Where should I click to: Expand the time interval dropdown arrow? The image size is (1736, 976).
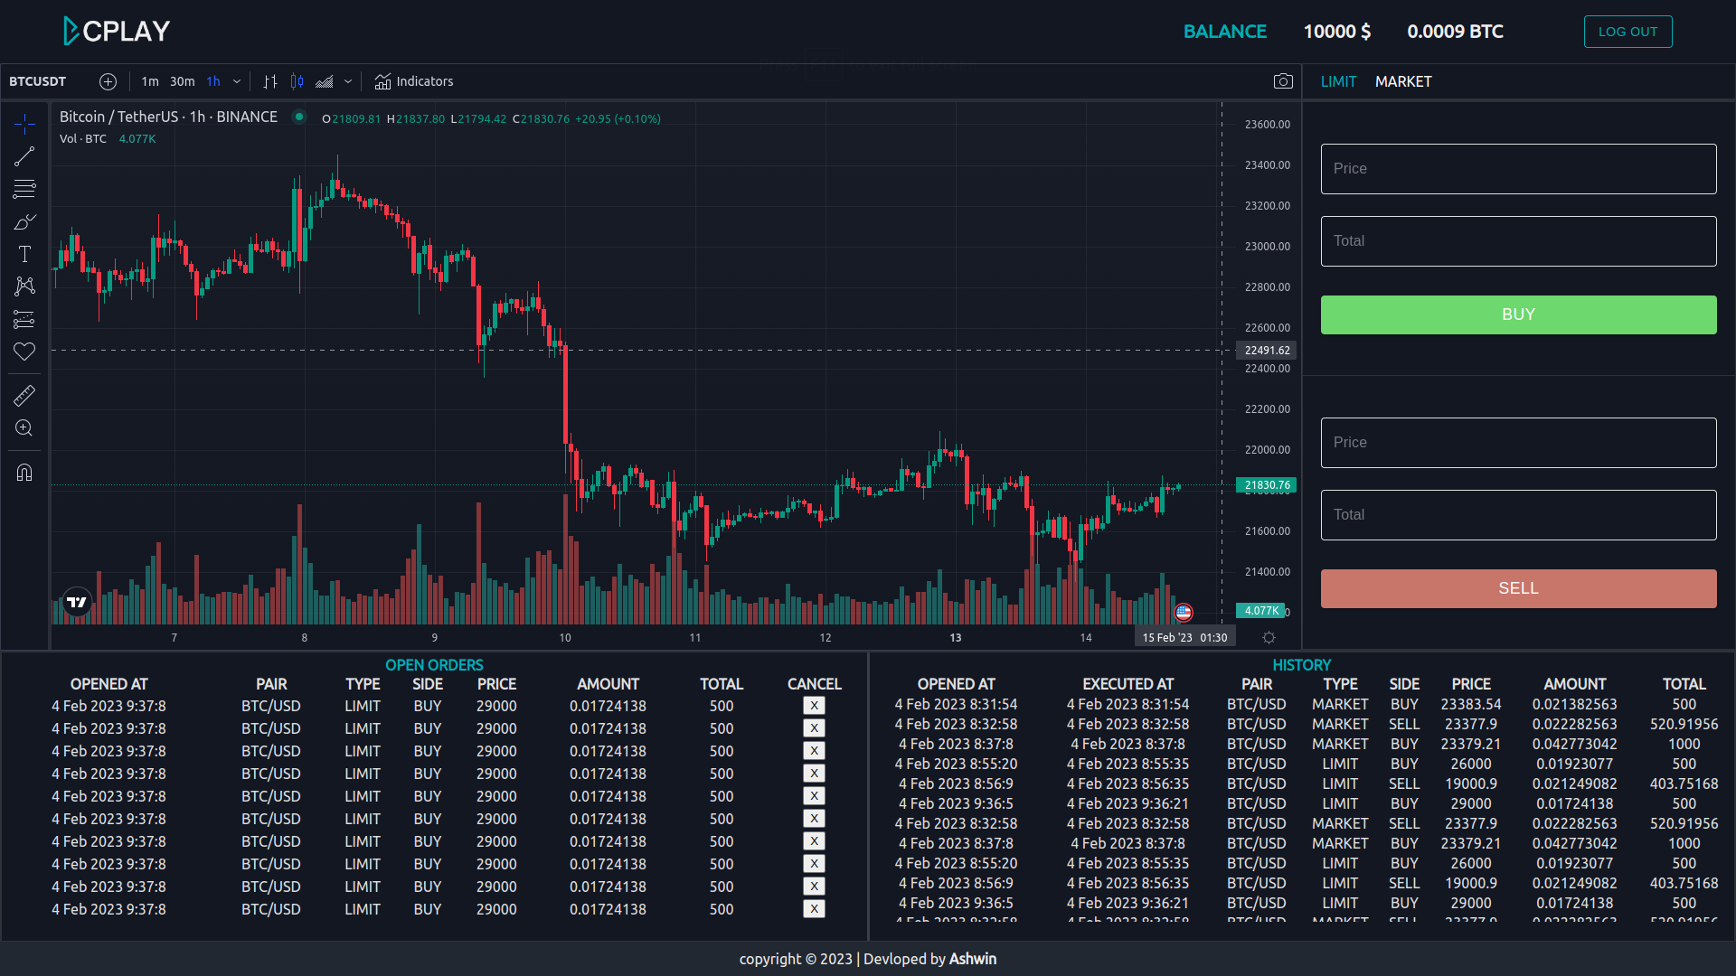tap(237, 81)
